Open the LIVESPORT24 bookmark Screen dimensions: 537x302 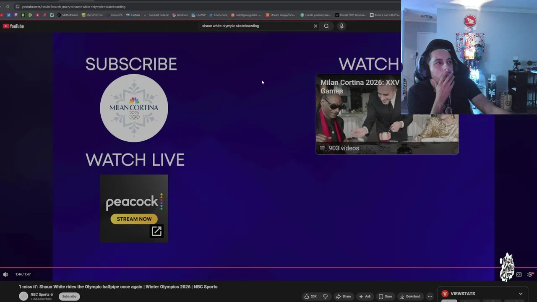pos(92,15)
